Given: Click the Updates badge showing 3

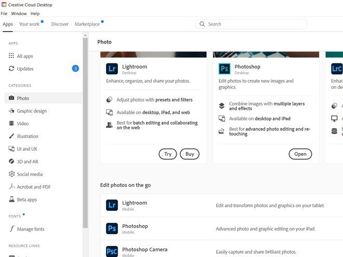Looking at the screenshot, I should pyautogui.click(x=75, y=69).
